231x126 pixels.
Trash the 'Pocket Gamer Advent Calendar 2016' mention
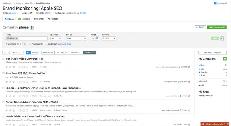tap(14, 110)
